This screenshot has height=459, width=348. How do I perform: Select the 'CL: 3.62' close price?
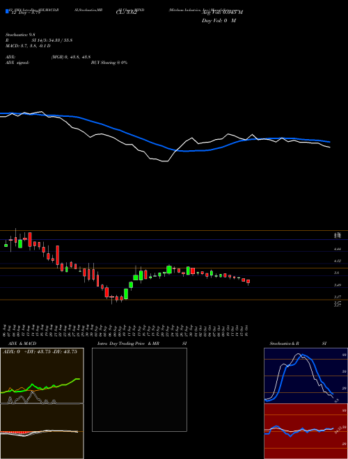point(126,13)
